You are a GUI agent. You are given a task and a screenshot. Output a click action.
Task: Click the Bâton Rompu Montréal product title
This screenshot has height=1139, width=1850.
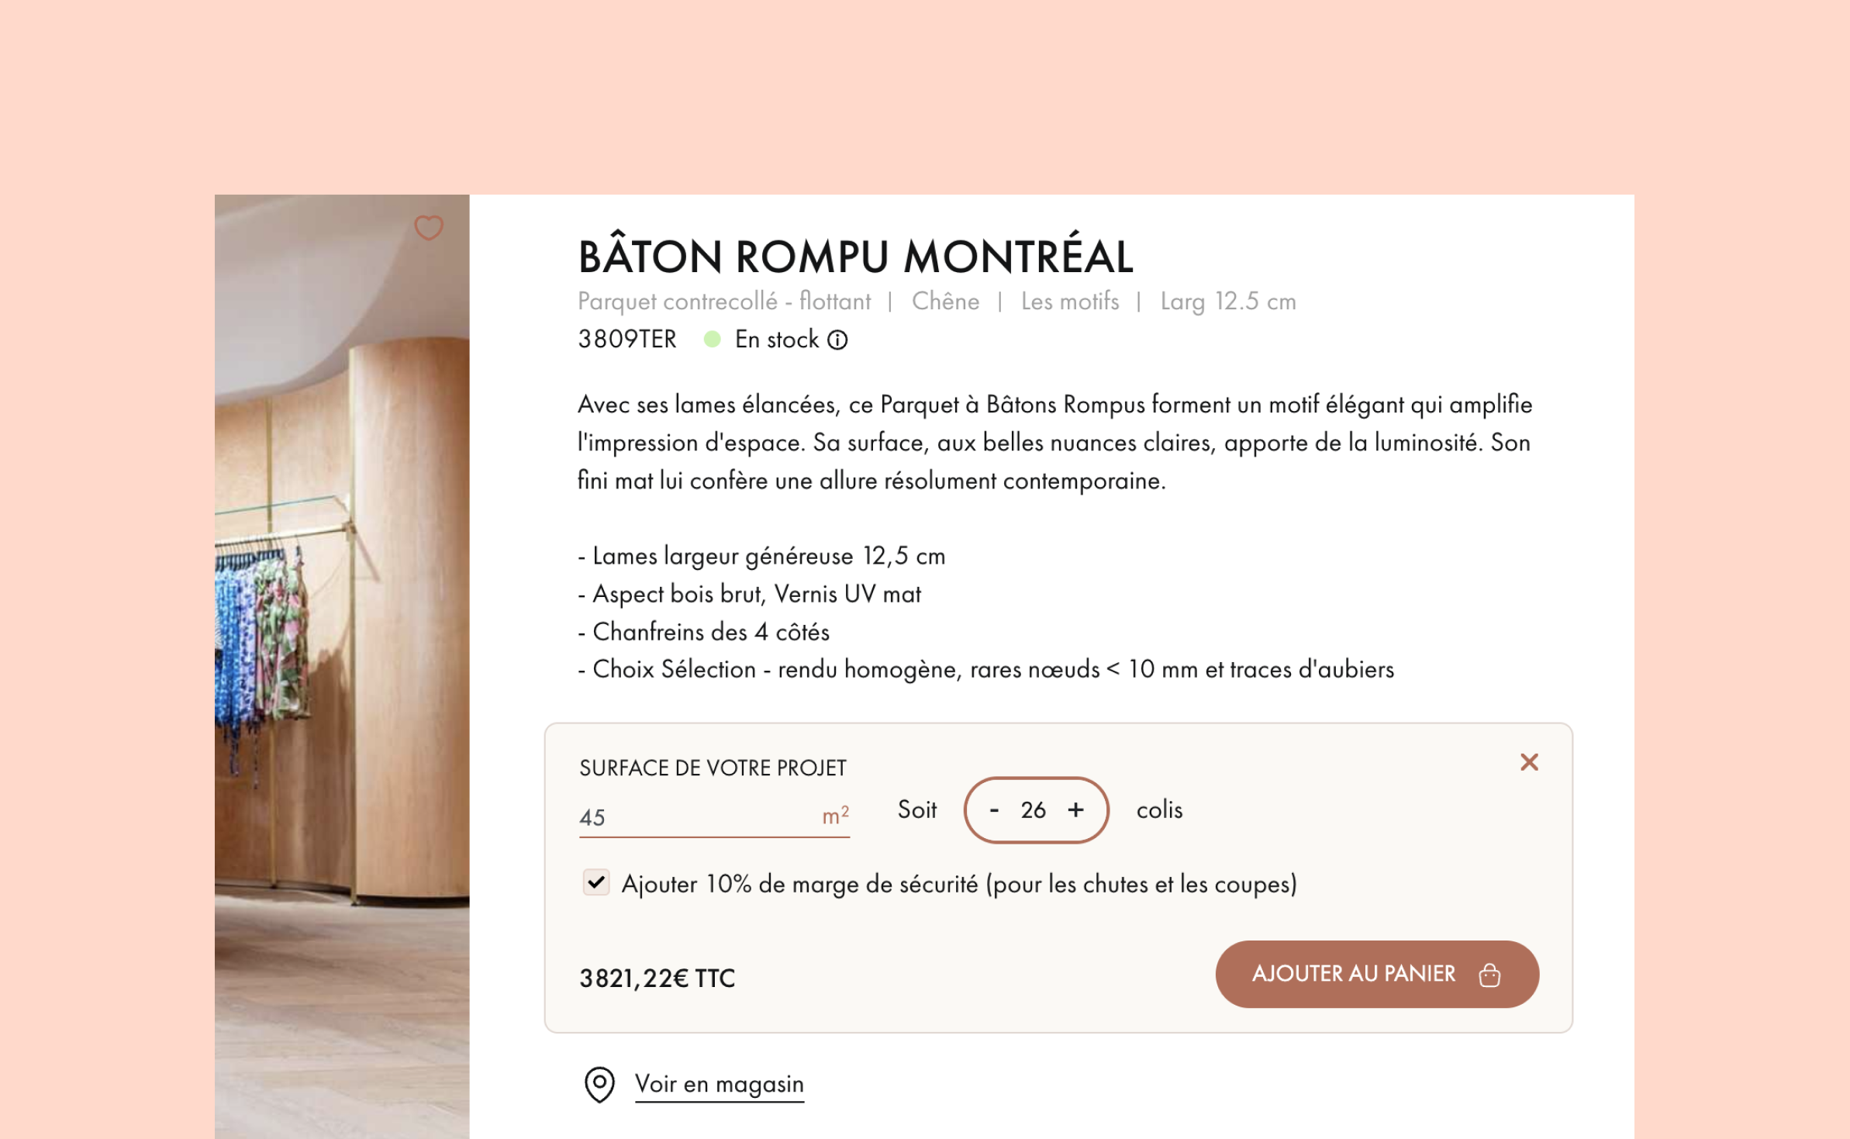point(856,254)
